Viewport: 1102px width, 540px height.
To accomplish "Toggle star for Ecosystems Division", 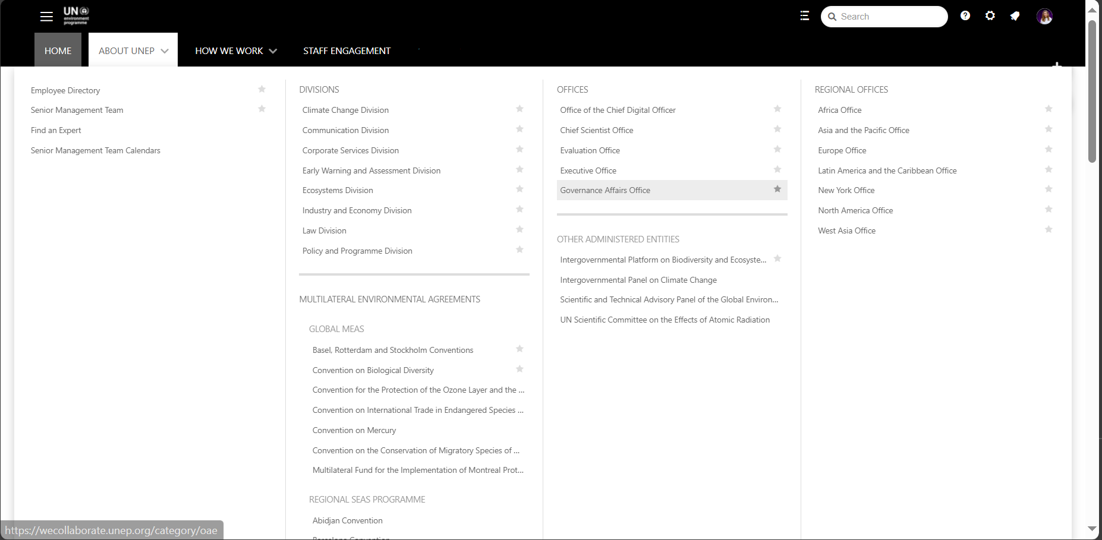I will (519, 189).
